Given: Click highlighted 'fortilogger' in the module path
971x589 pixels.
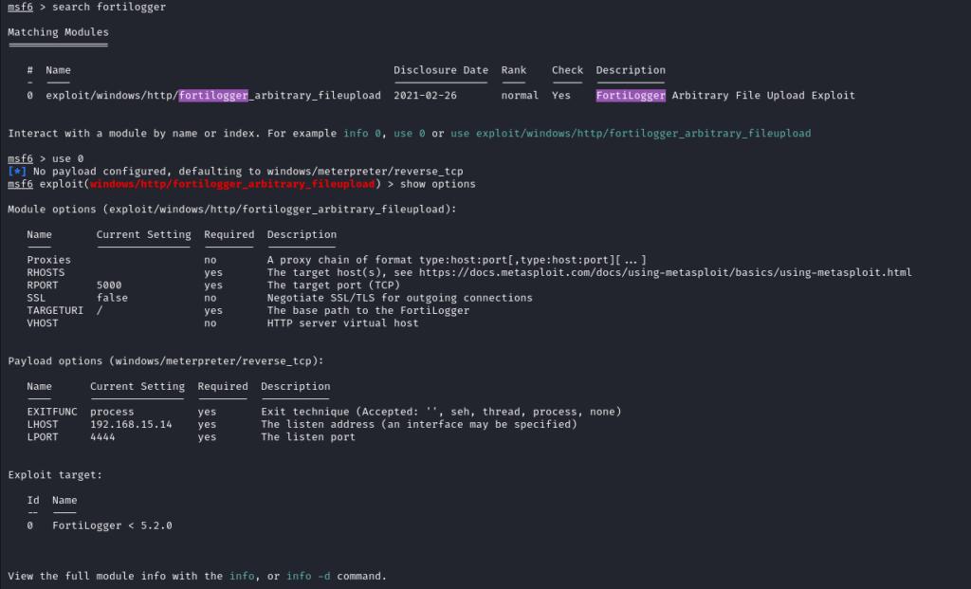Looking at the screenshot, I should [213, 96].
